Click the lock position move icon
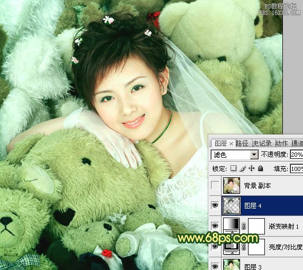This screenshot has height=270, width=303. pos(251,168)
